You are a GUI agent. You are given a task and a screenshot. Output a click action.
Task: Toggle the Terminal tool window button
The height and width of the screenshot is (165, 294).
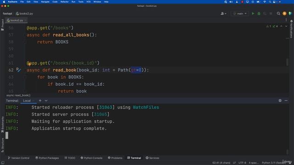tap(134, 158)
